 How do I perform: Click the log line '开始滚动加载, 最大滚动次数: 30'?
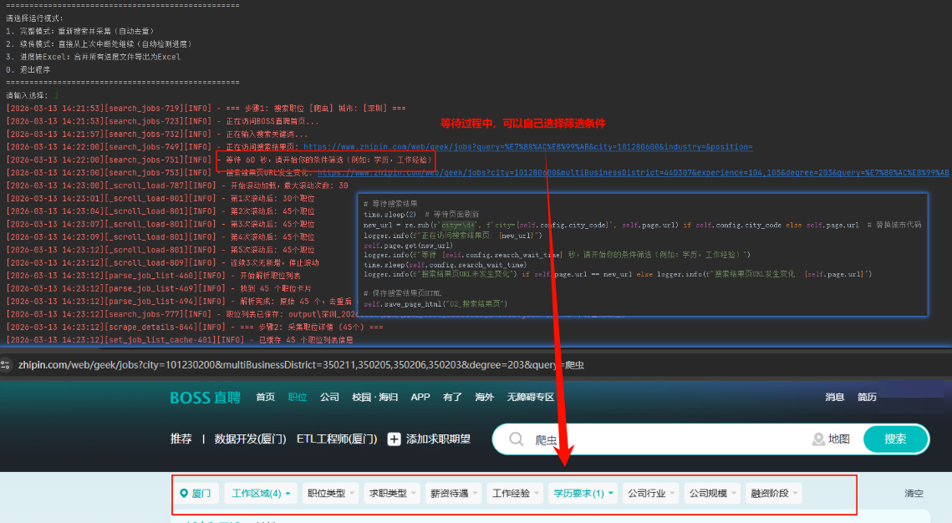[177, 185]
